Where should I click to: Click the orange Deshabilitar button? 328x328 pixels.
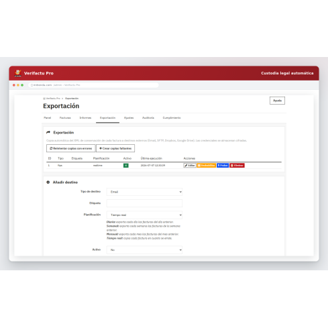[x=206, y=166]
